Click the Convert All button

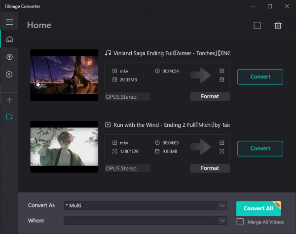259,208
